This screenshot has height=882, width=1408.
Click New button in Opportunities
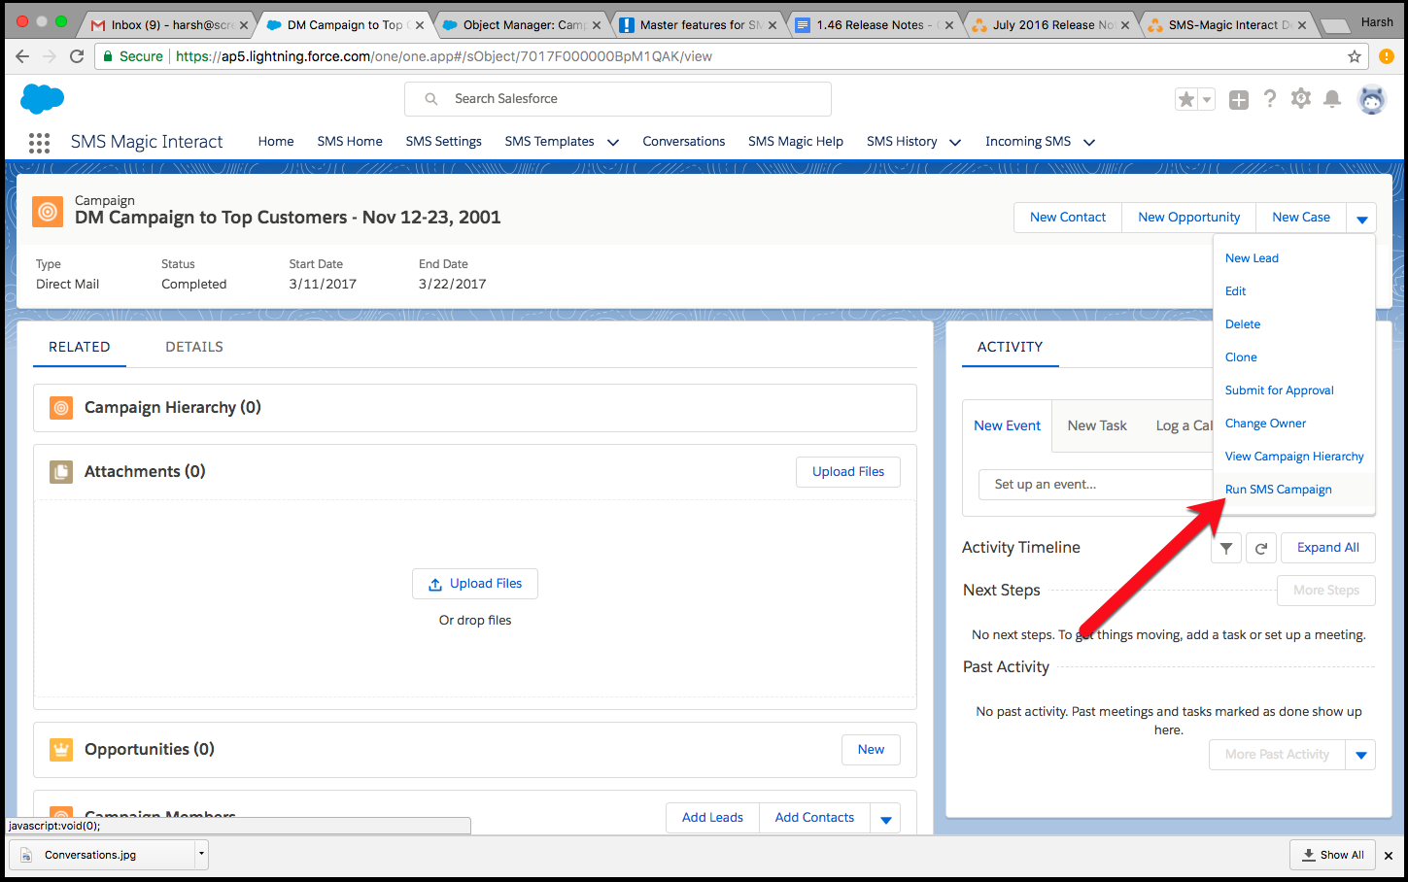point(871,750)
